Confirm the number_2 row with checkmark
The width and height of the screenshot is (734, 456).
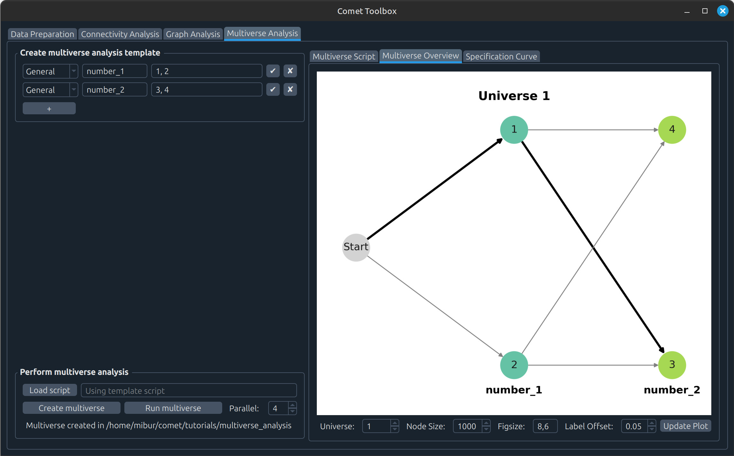[x=273, y=89]
